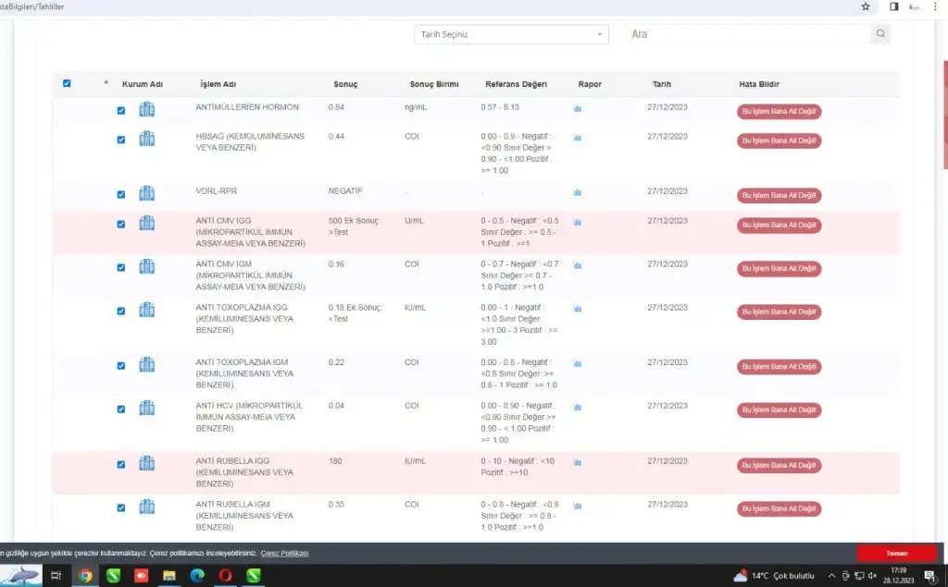Viewport: 948px width, 587px height.
Task: Open the Tarih Seçiniz date dropdown
Action: coord(511,34)
